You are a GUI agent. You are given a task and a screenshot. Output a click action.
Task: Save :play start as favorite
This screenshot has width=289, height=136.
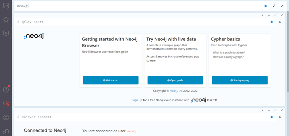(280, 22)
